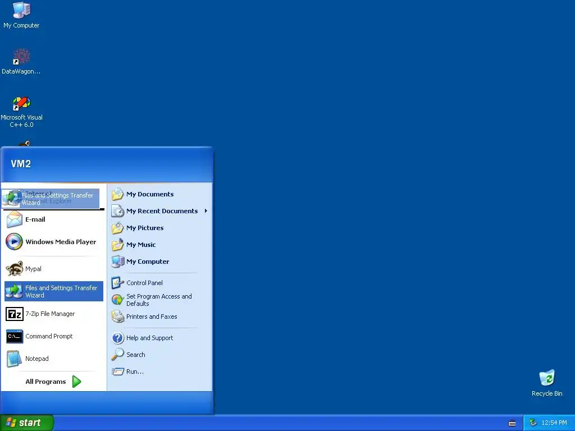The width and height of the screenshot is (575, 431).
Task: Click the highlighted Files and Settings Transfer icon
Action: point(14,291)
